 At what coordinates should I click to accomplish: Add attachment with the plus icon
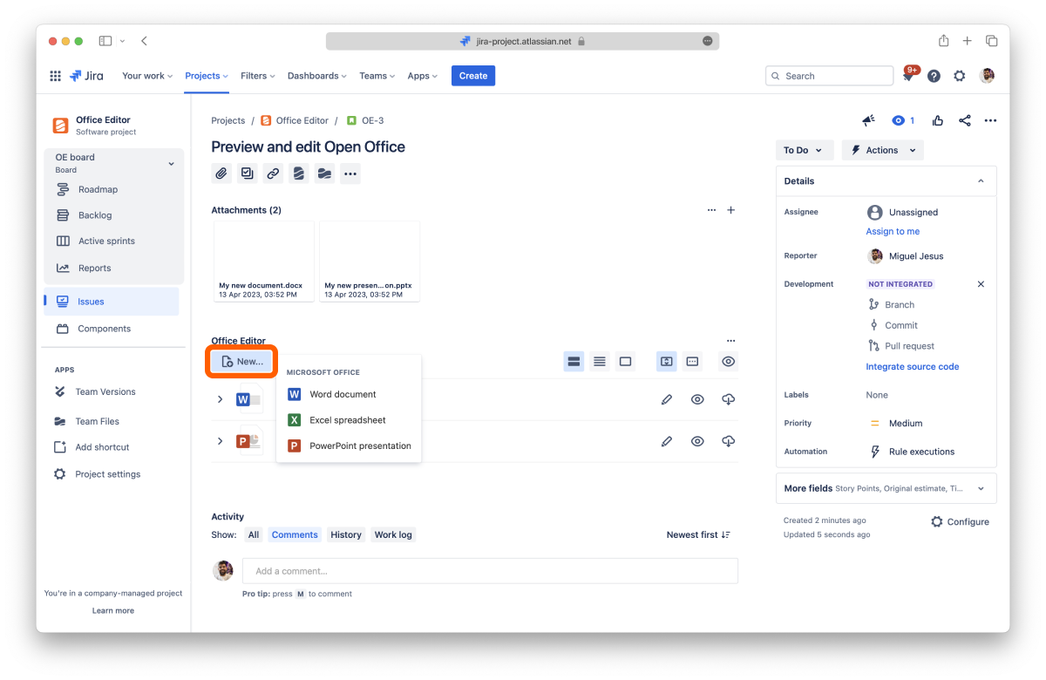pos(731,210)
